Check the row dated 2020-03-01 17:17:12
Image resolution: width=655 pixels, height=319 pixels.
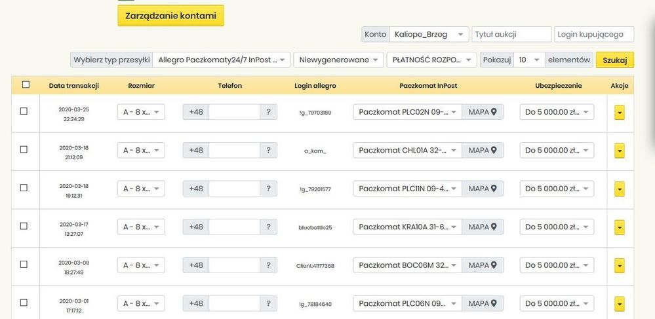click(x=24, y=303)
